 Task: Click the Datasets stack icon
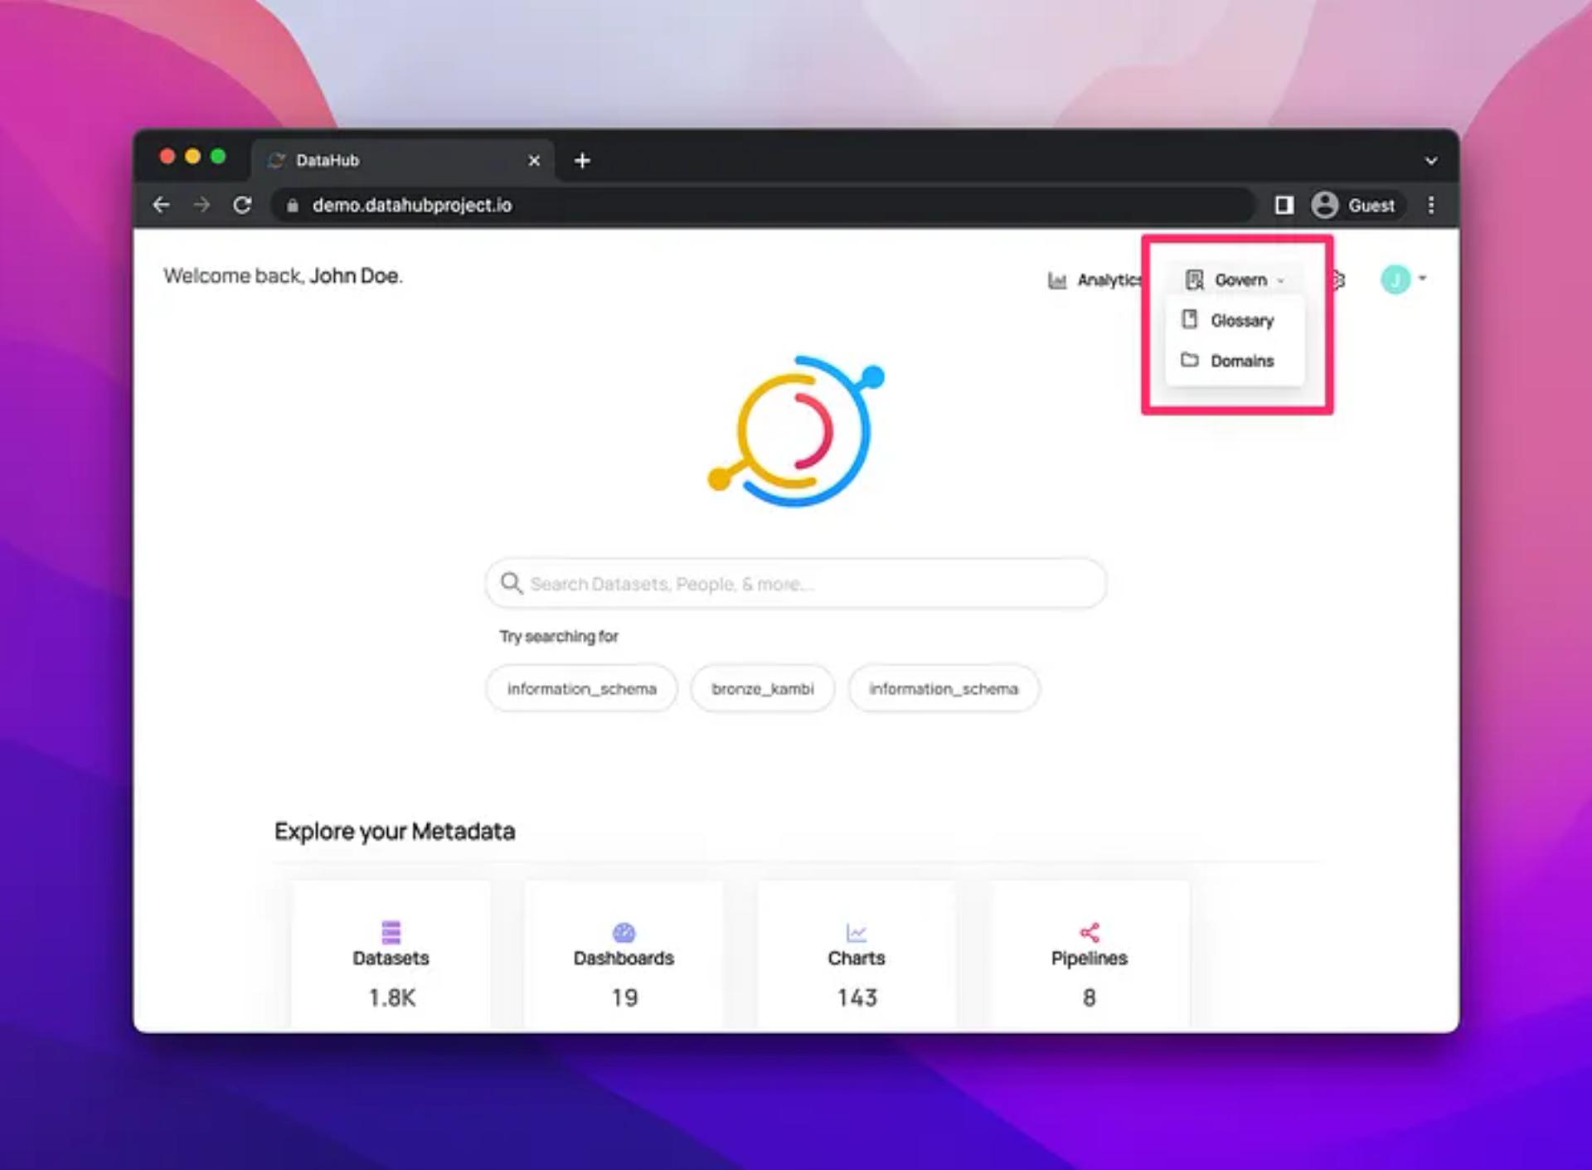click(391, 932)
